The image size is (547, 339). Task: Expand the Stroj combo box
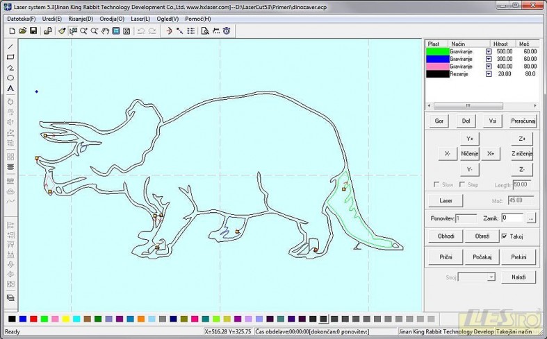point(491,277)
